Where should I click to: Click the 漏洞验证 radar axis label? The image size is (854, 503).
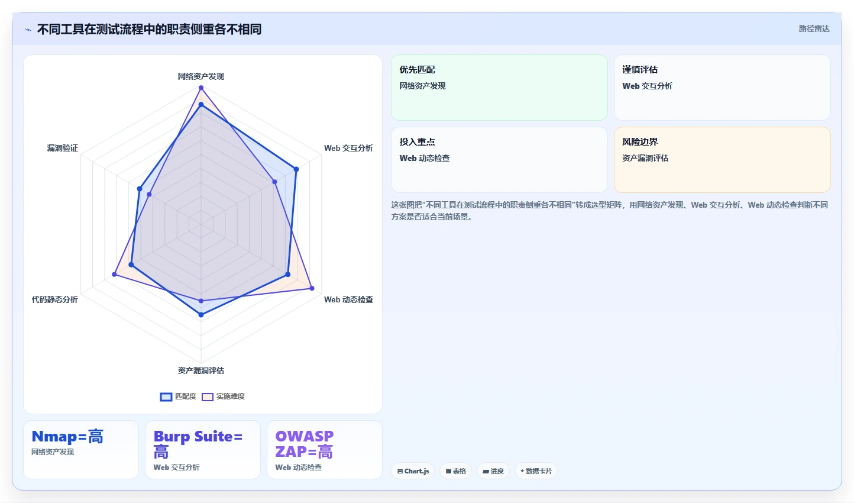pyautogui.click(x=63, y=148)
